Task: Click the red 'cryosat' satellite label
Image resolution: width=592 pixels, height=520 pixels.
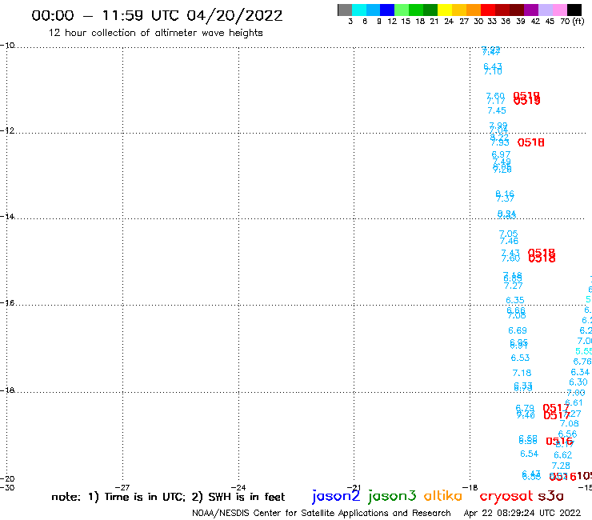Action: 506,497
